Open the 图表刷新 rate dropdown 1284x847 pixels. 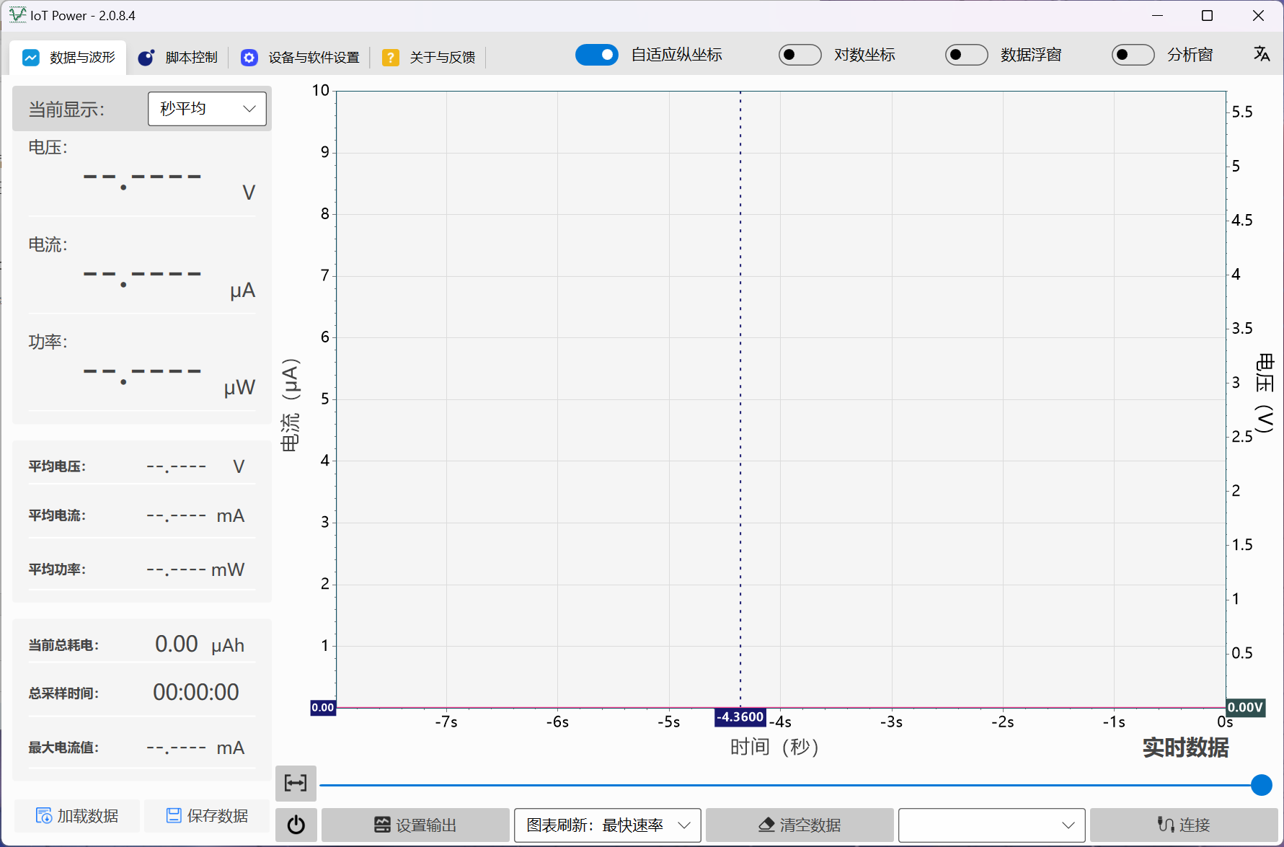pos(607,825)
